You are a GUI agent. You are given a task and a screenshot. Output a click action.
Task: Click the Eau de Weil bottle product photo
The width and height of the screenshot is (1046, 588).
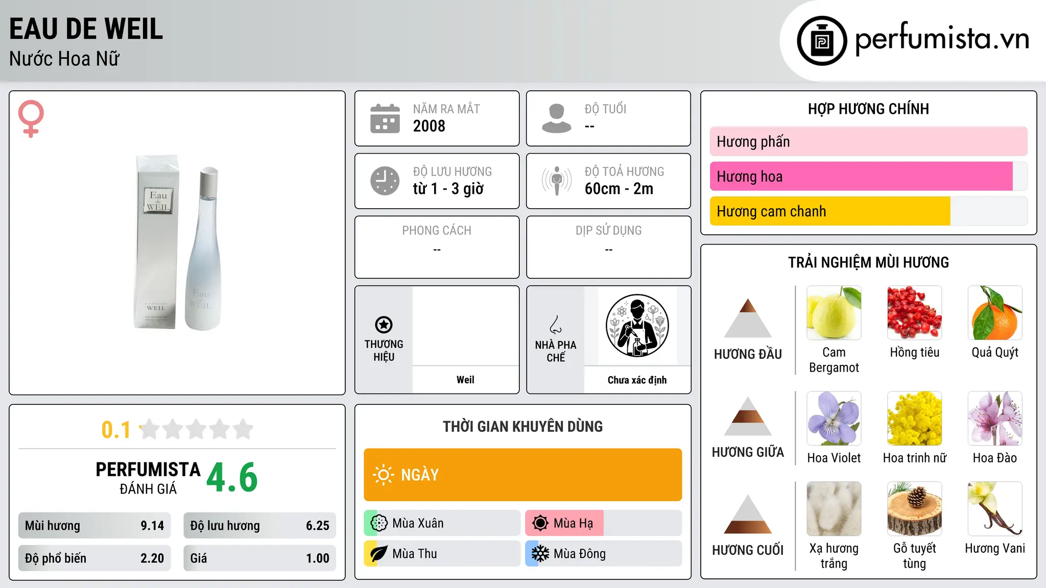coord(177,243)
